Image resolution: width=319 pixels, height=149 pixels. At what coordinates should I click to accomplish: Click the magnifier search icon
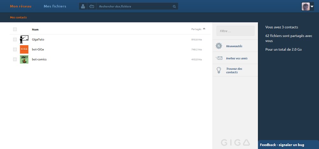tap(174, 6)
